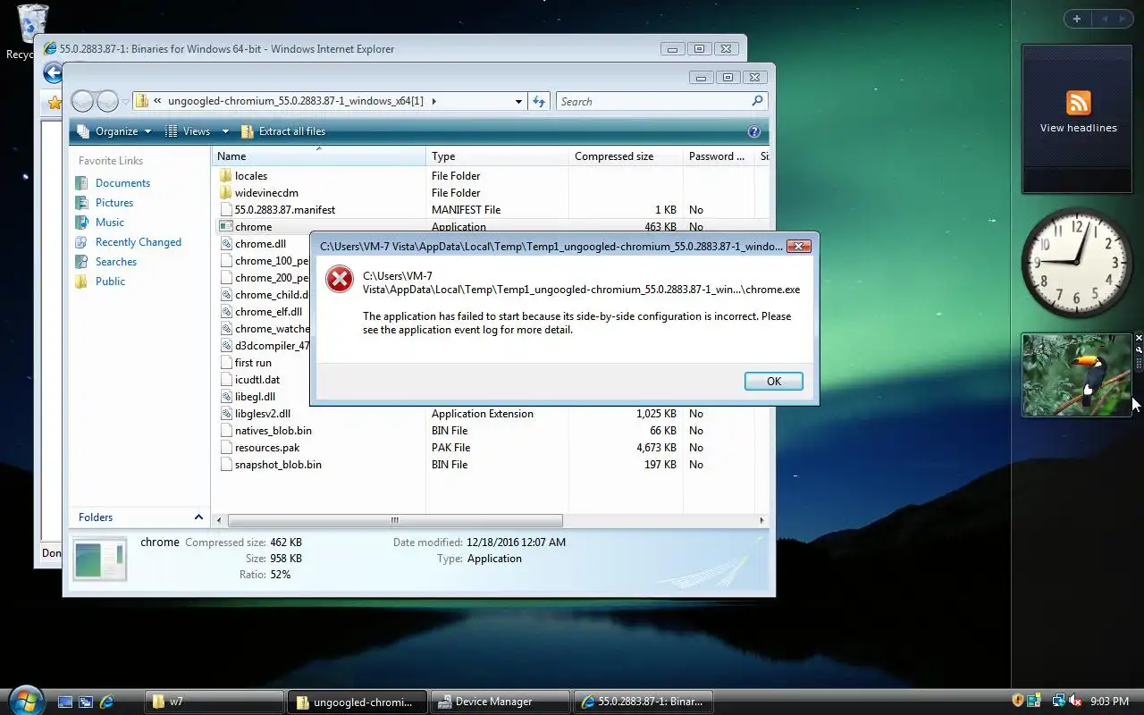Click the sidebar previous gadgets arrow

click(x=1103, y=19)
